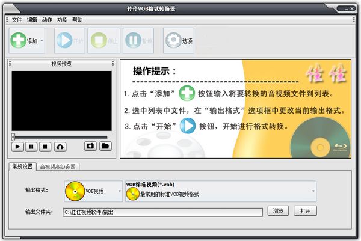Click the output folder path field
The width and height of the screenshot is (361, 241).
coord(162,212)
